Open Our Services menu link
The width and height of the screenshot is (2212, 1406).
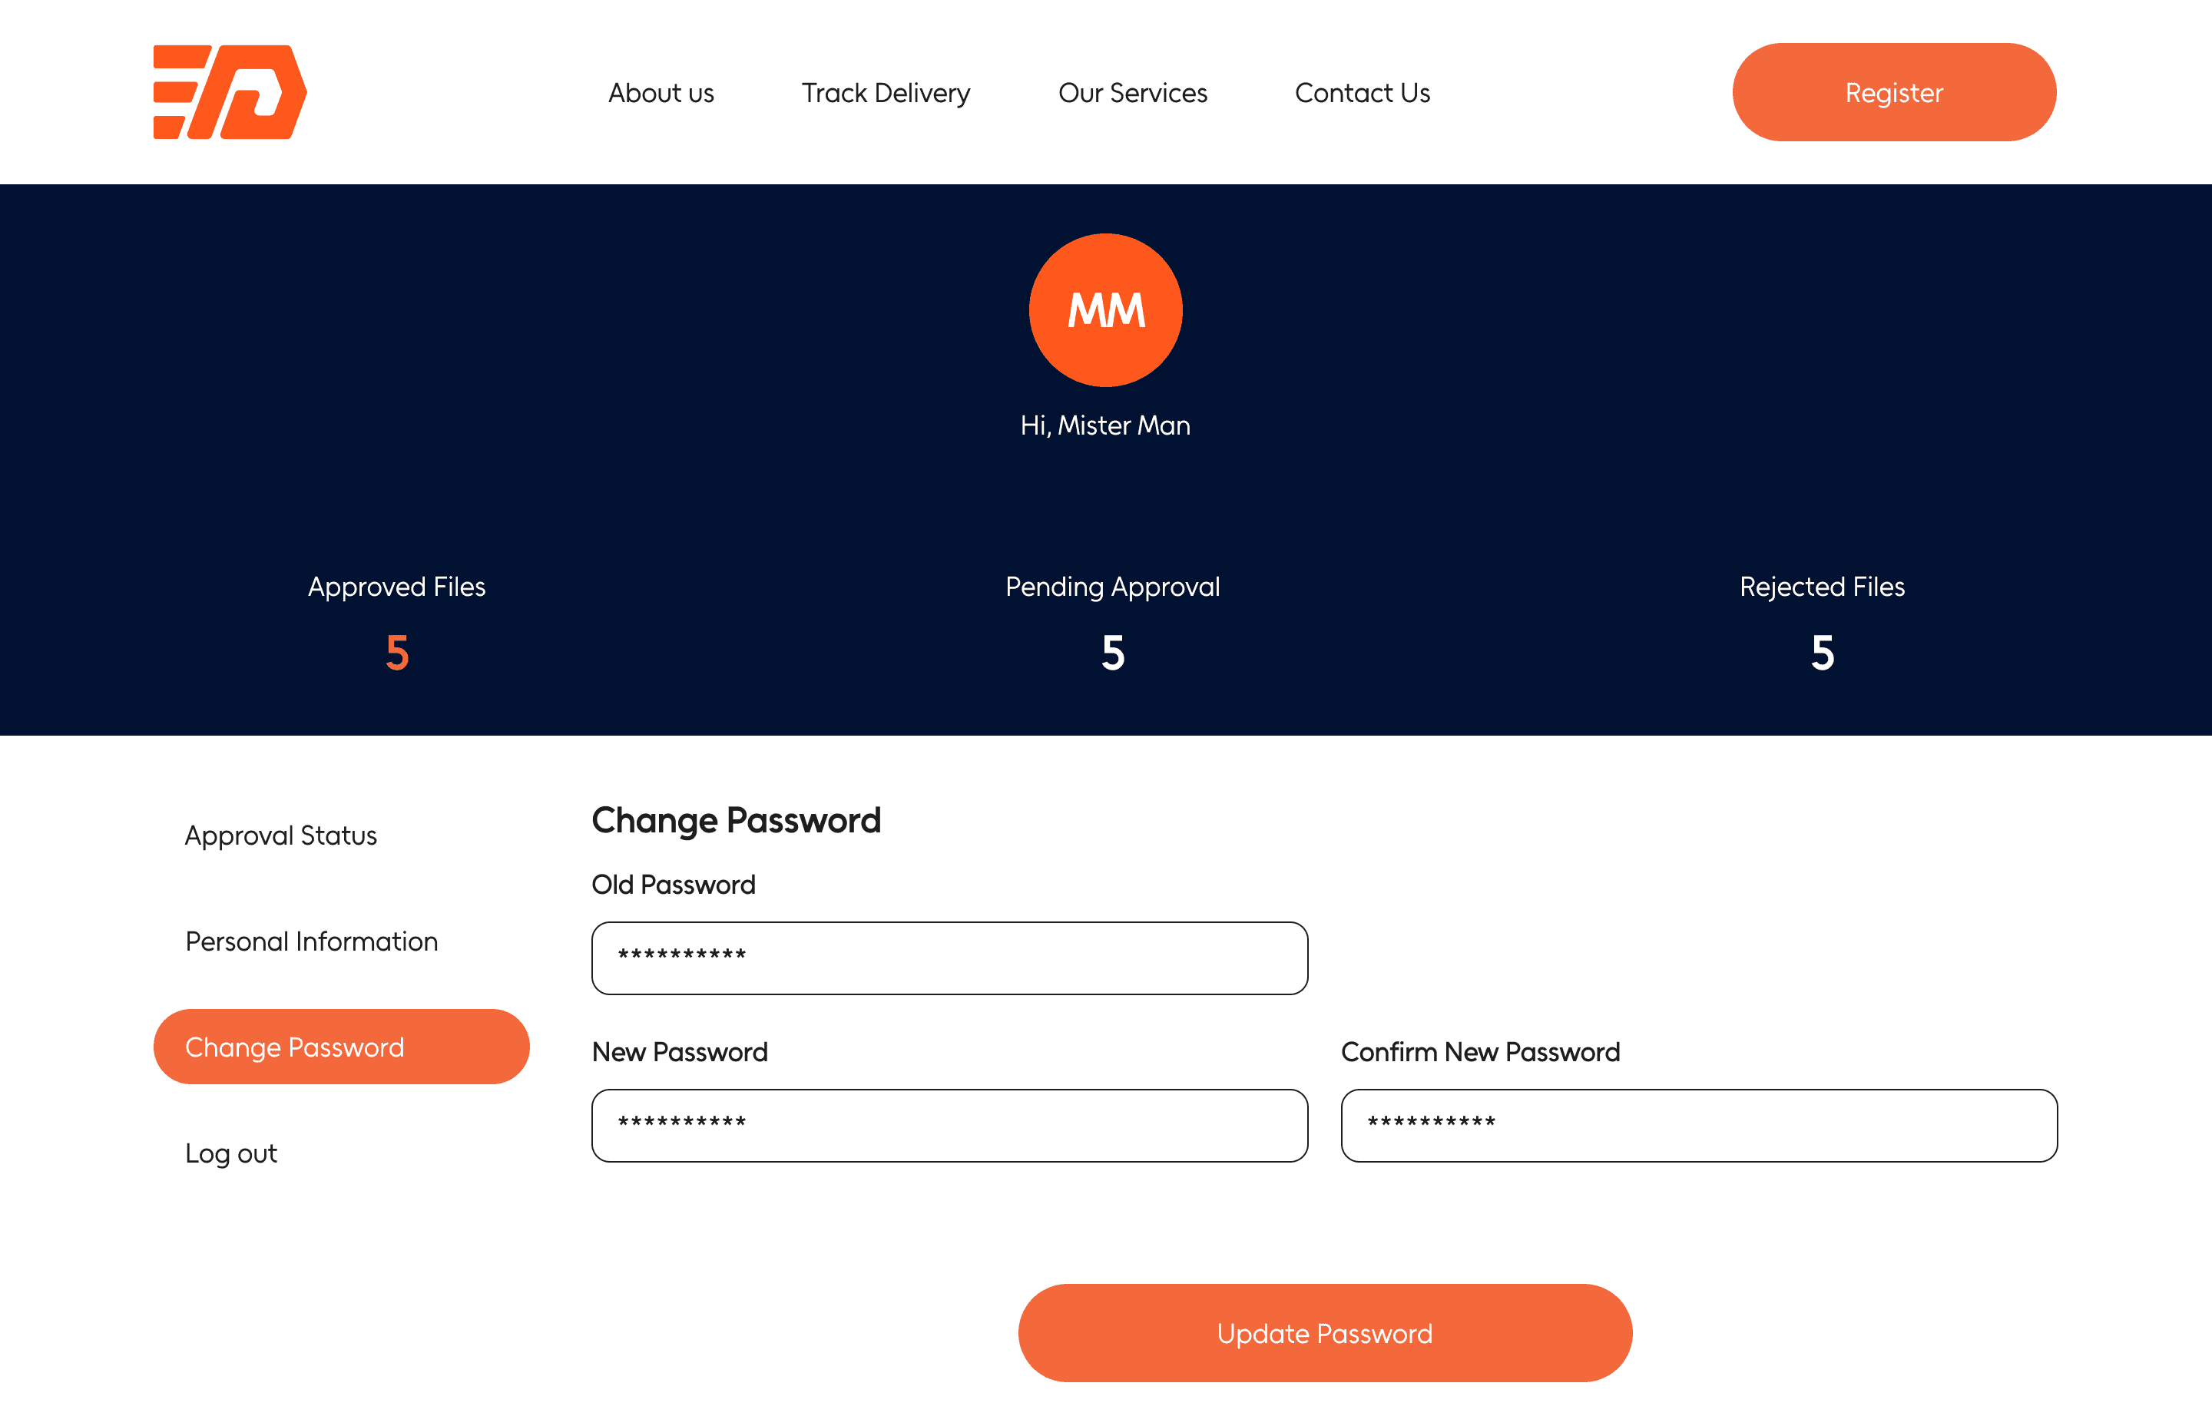1131,93
